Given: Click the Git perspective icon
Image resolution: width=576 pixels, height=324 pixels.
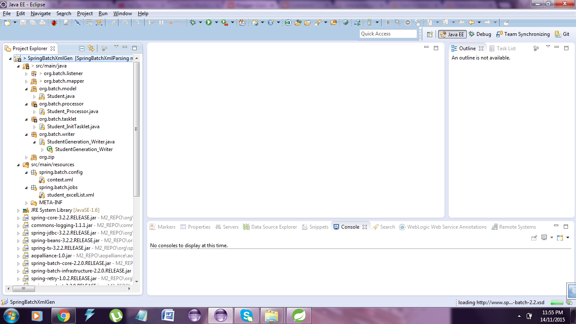Looking at the screenshot, I should pyautogui.click(x=562, y=34).
